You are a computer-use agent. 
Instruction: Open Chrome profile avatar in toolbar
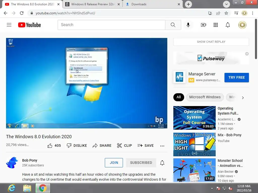(x=244, y=13)
